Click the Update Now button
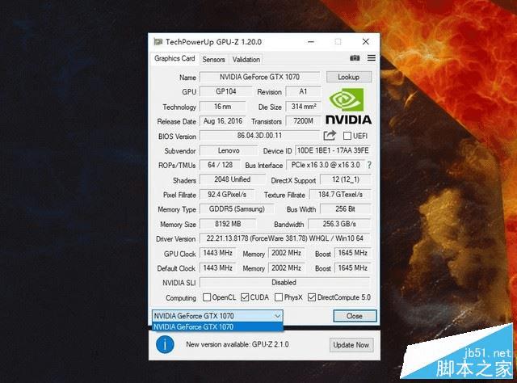517x383 pixels. [351, 345]
